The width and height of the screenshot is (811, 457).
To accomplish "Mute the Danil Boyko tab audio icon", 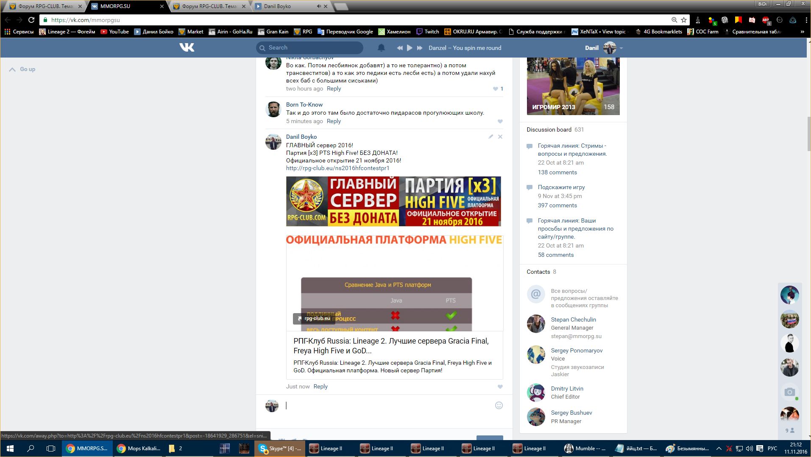I will [319, 6].
